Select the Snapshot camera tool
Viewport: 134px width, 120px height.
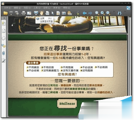(x=64, y=13)
